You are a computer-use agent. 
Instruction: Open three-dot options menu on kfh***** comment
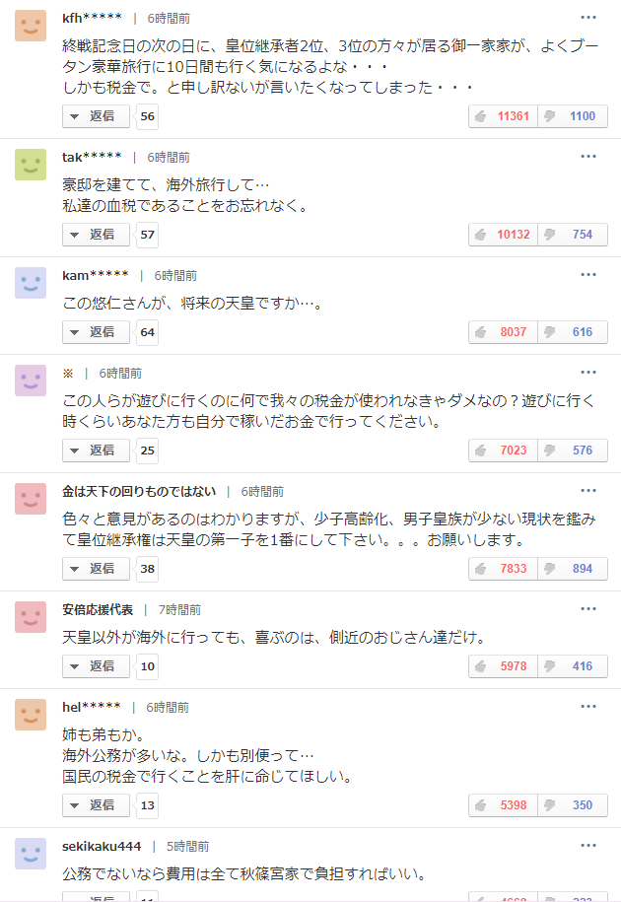(588, 18)
